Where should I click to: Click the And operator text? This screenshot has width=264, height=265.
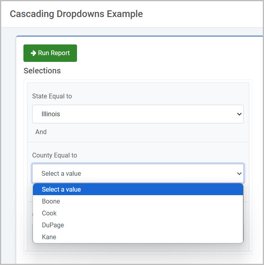pos(41,132)
